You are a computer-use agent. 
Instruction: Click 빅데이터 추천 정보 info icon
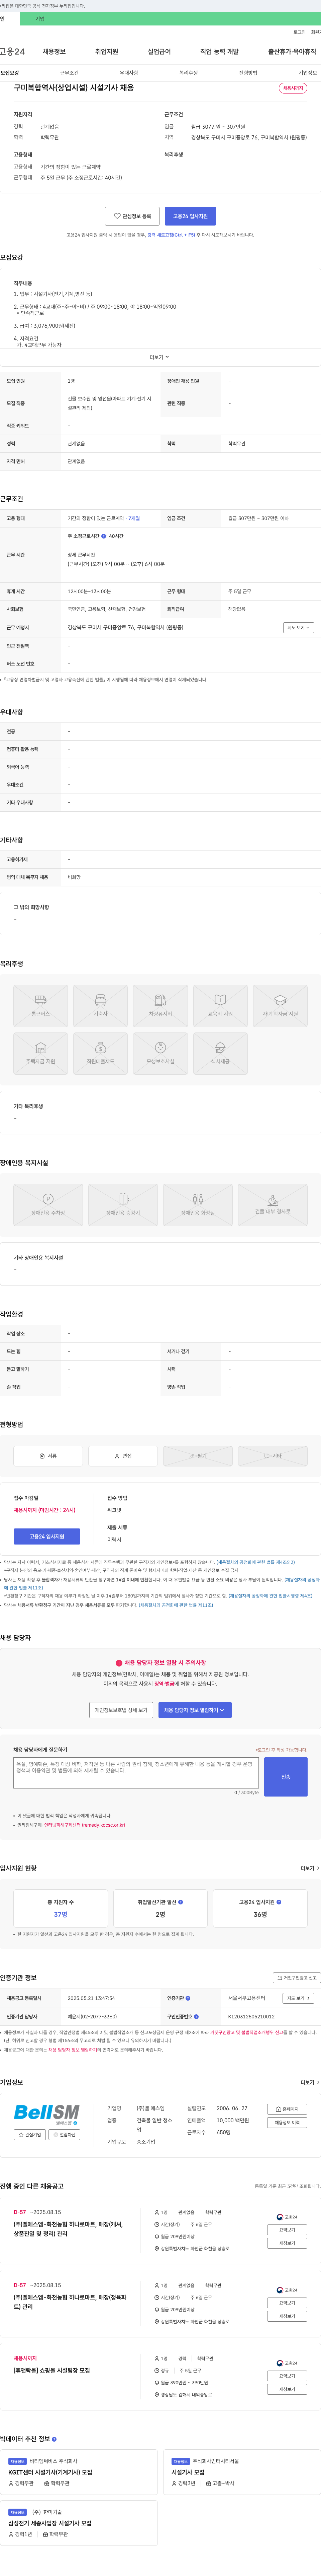[54, 2439]
